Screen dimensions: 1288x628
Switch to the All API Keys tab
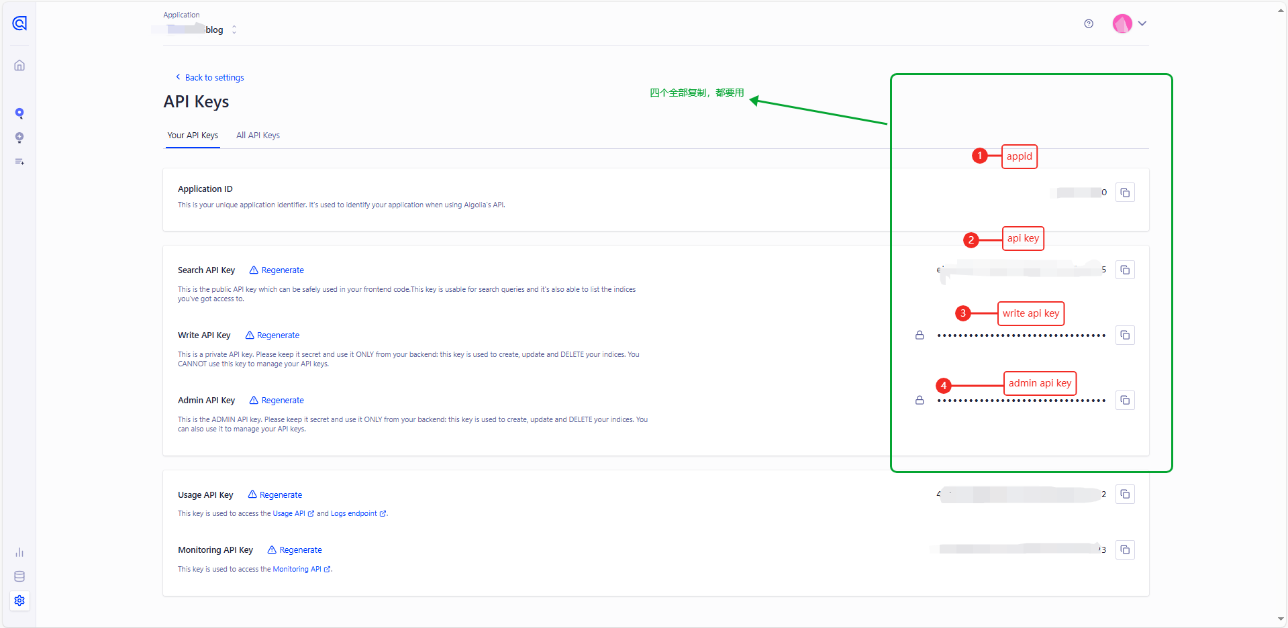[x=258, y=136]
